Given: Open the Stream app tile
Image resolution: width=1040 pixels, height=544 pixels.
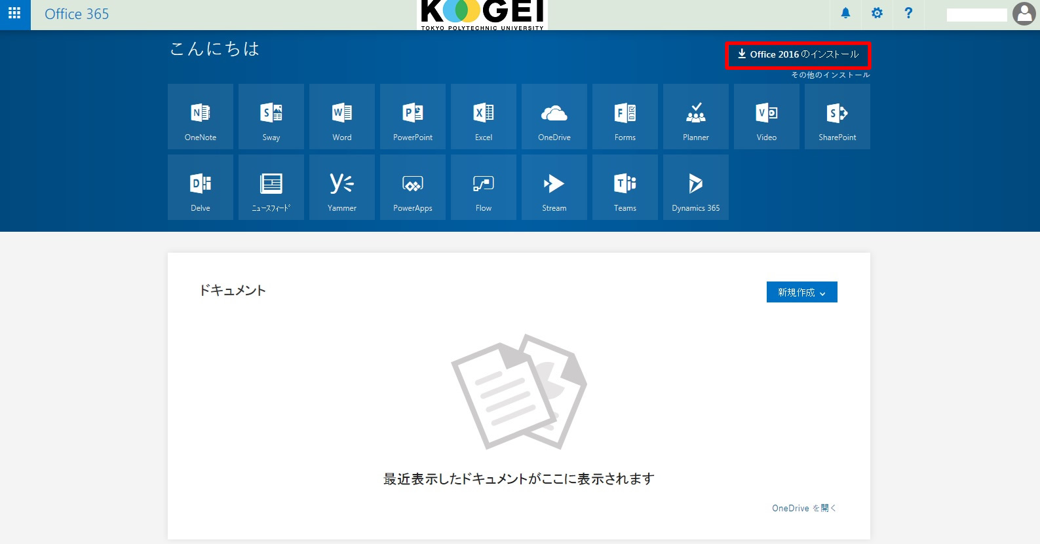Looking at the screenshot, I should (x=554, y=187).
